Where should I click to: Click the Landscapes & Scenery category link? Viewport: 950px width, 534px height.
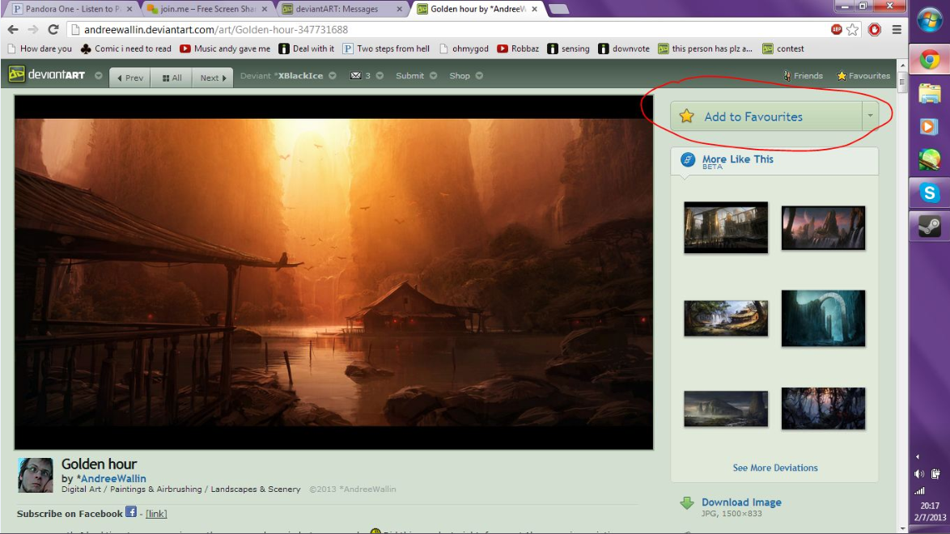(255, 489)
